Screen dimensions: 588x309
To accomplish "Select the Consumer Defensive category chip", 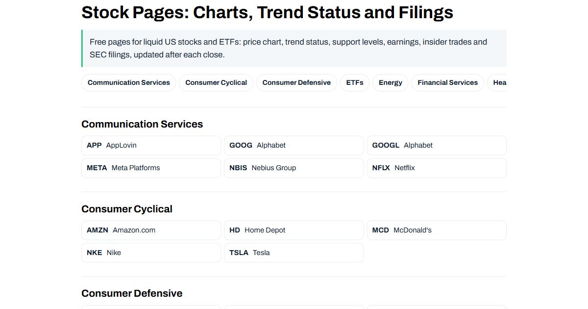I will (x=296, y=83).
